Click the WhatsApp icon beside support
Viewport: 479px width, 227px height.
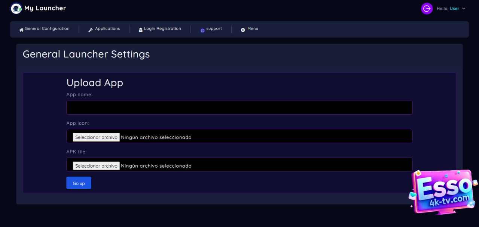(x=202, y=30)
